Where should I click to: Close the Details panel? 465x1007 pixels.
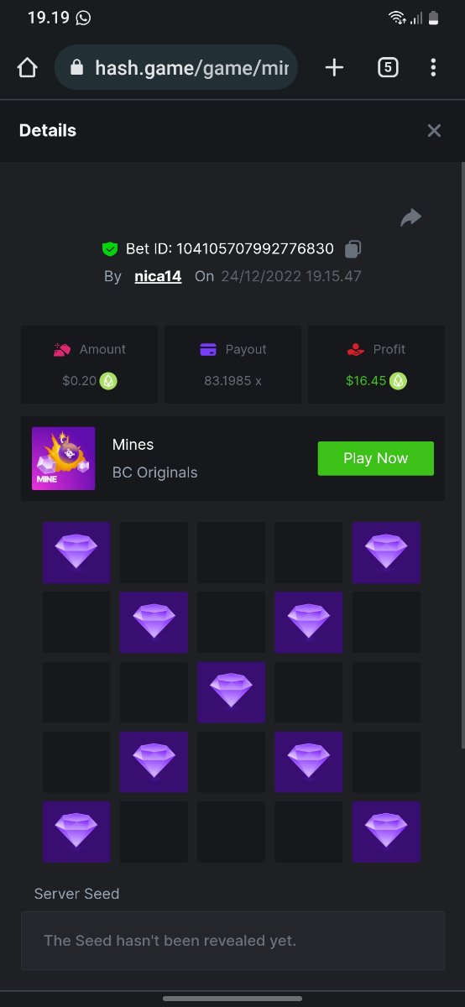point(434,130)
